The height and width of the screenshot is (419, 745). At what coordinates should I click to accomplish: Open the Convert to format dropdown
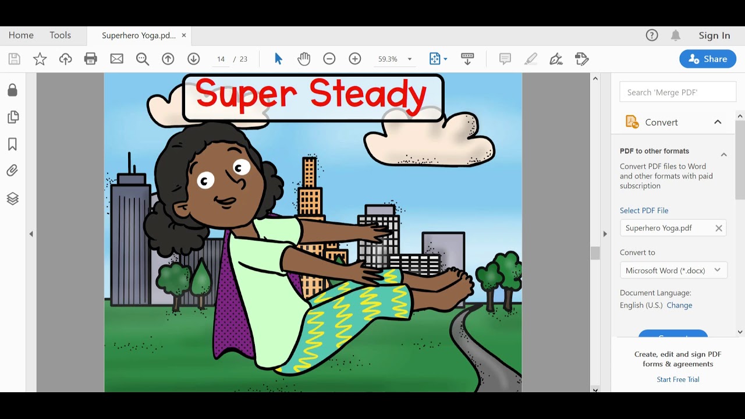click(673, 270)
